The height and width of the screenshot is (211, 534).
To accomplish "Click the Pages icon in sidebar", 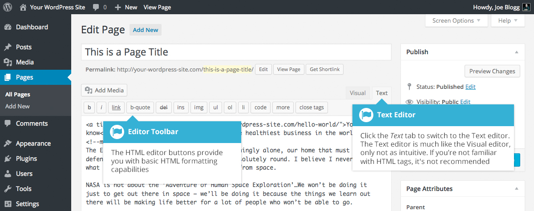I will click(x=8, y=77).
